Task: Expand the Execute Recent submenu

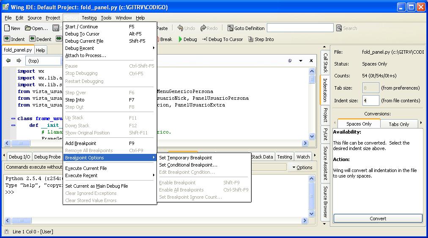Action: [110, 175]
